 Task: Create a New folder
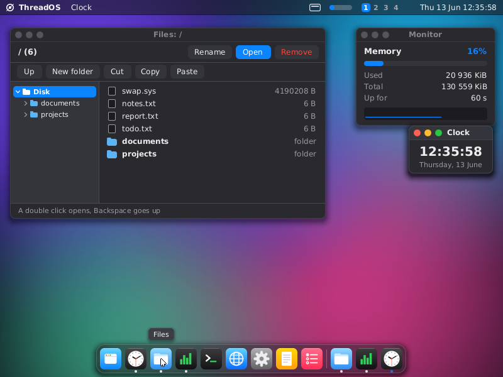click(73, 72)
